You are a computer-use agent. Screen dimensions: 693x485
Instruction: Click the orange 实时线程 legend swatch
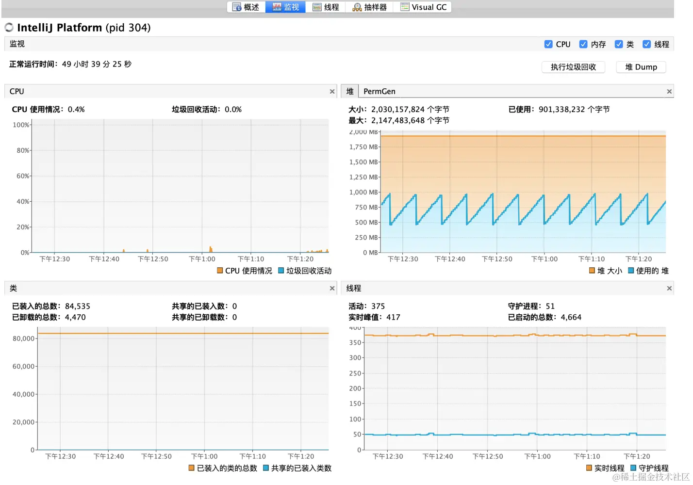[589, 468]
